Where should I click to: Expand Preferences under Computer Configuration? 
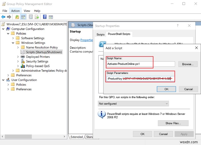click(8, 75)
